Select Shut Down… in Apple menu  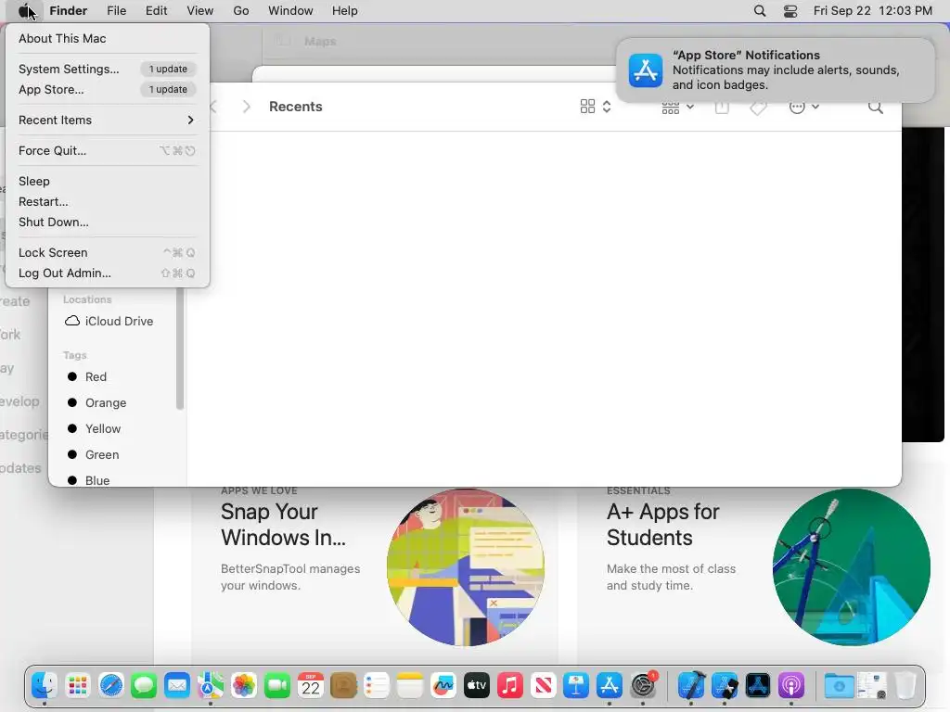(108, 222)
